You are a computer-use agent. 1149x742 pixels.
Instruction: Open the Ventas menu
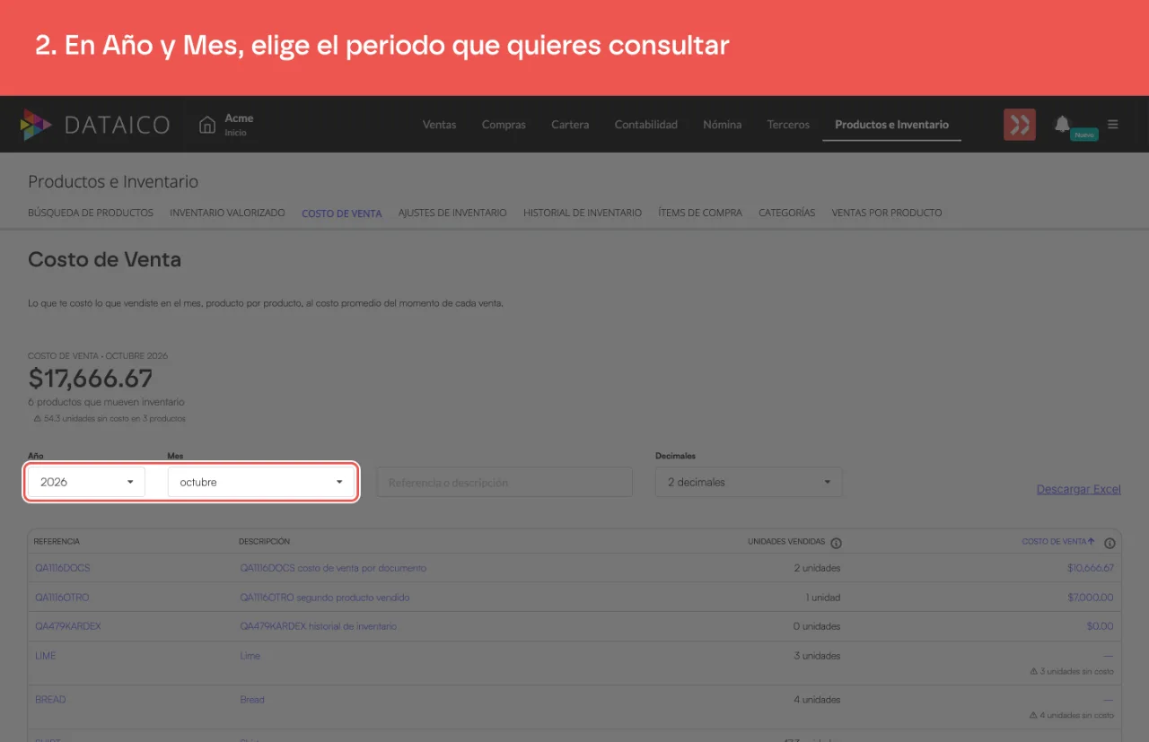point(440,125)
